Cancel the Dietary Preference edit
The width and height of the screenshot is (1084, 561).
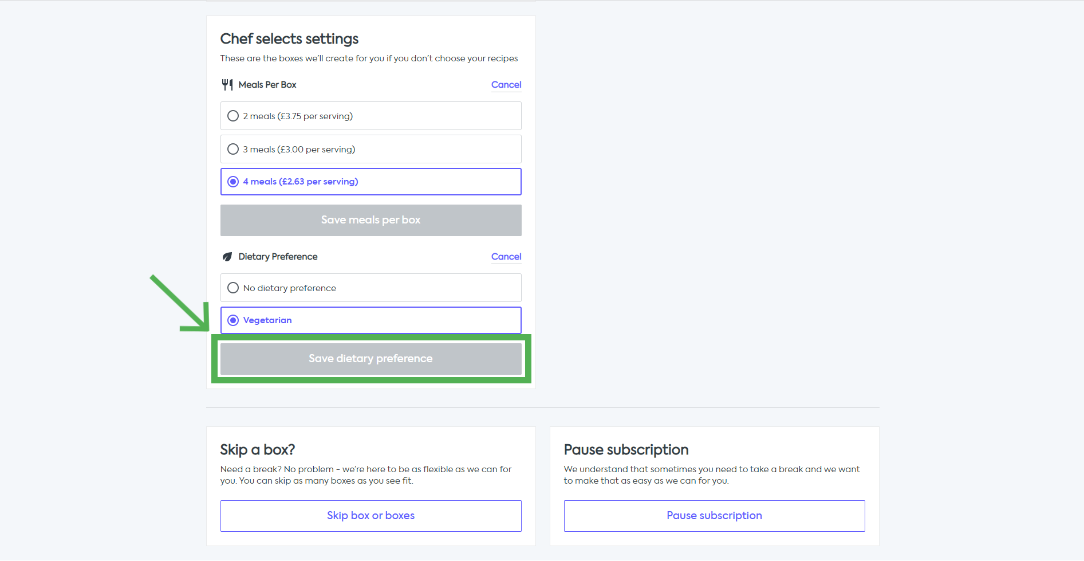pyautogui.click(x=506, y=257)
